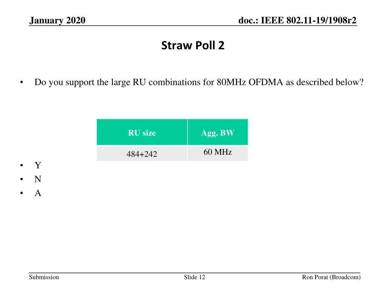This screenshot has width=386, height=289.
Task: Click the "N" answer option
Action: tap(38, 179)
